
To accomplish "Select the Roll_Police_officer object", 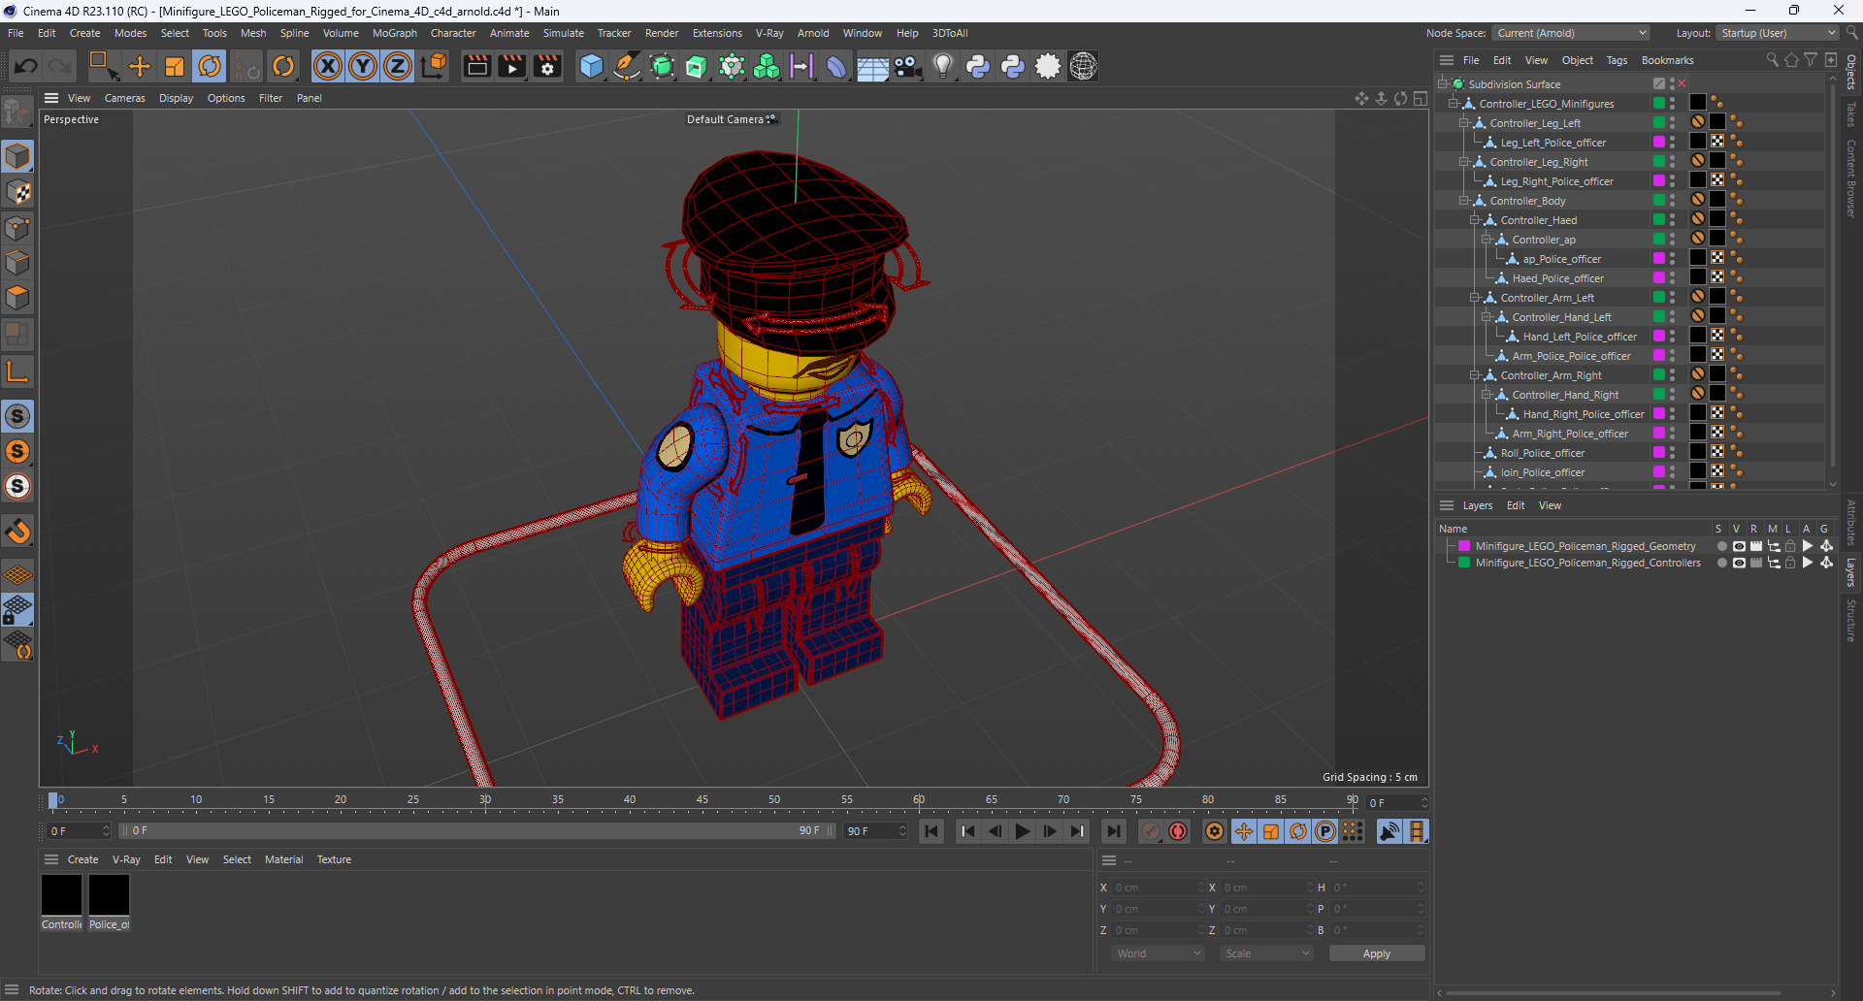I will coord(1542,453).
